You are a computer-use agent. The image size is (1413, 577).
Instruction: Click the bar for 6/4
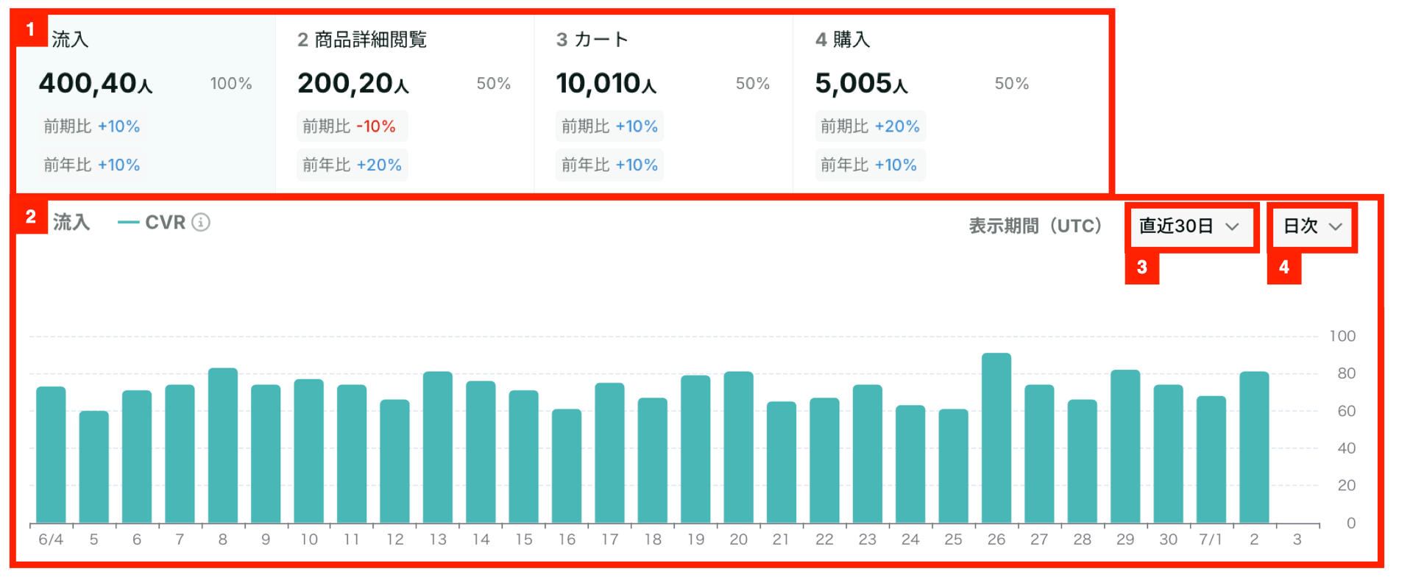pyautogui.click(x=51, y=455)
